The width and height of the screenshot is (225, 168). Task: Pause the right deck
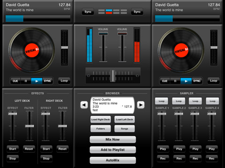[x=175, y=81]
